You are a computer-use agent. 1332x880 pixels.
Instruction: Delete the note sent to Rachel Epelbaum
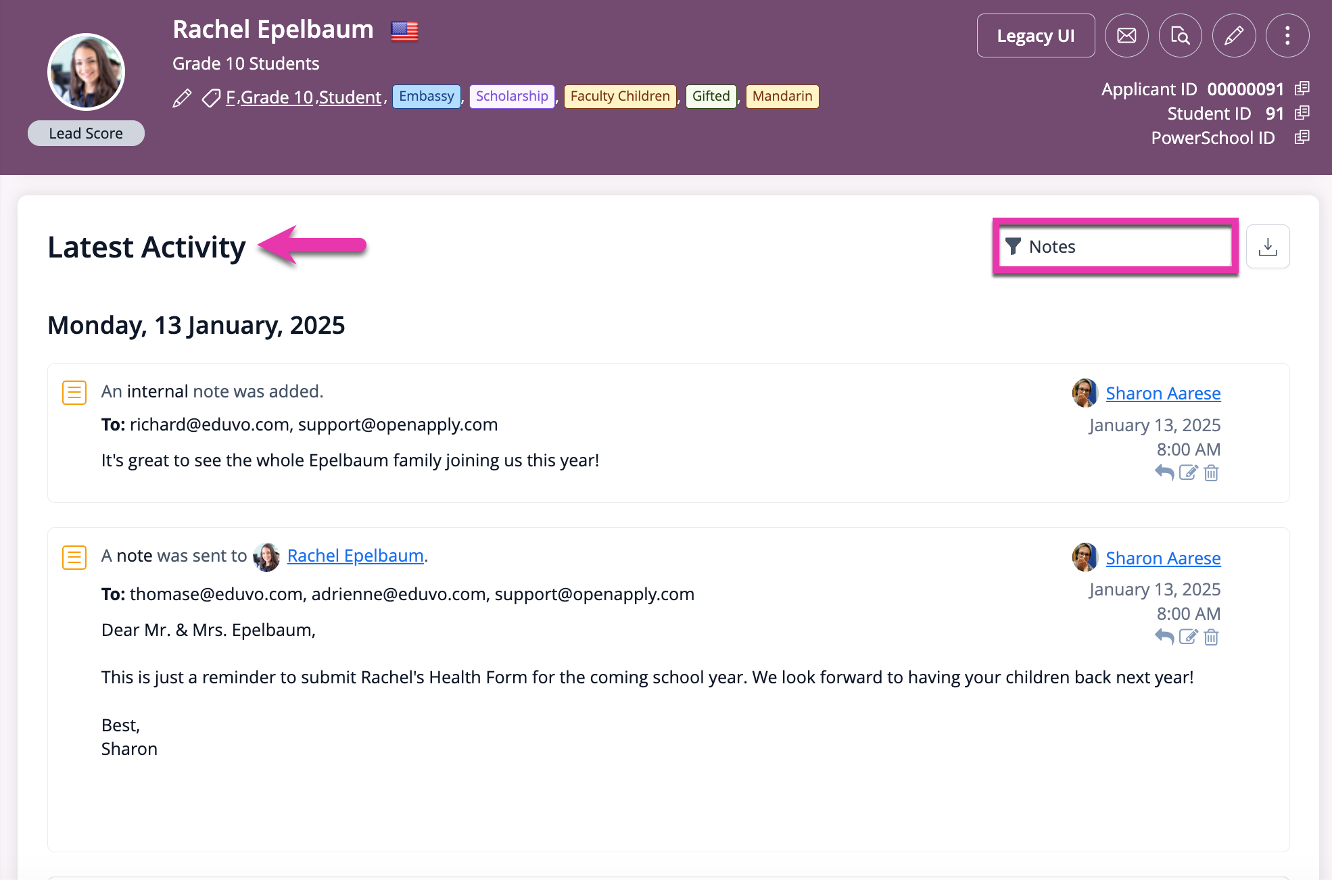tap(1211, 637)
